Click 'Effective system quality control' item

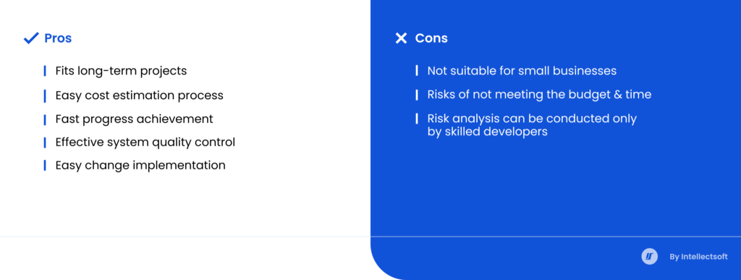pos(145,142)
